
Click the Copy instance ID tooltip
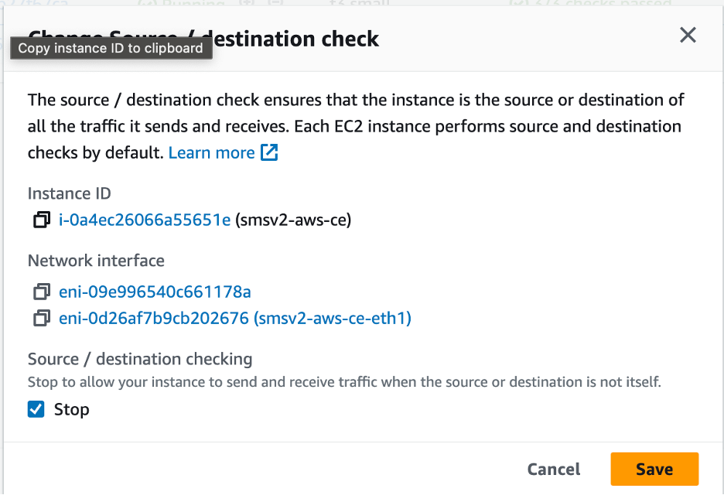[x=111, y=47]
